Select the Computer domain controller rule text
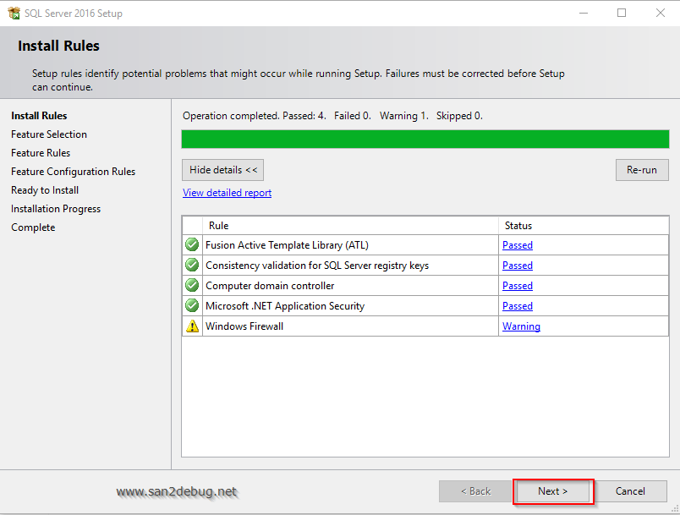Screen dimensions: 680x515 click(x=270, y=286)
